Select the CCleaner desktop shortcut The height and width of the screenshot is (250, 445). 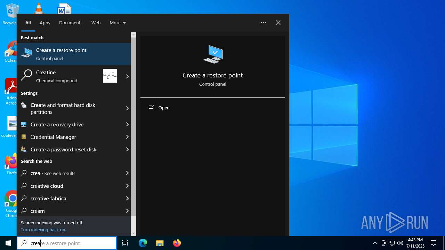click(x=11, y=52)
